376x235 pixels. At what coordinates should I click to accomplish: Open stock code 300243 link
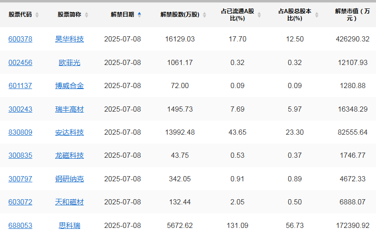[20, 109]
